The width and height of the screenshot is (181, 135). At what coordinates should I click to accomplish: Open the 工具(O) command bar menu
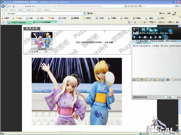pos(171,22)
